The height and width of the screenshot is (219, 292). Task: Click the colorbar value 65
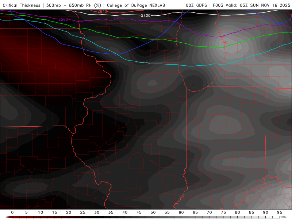click(x=195, y=212)
